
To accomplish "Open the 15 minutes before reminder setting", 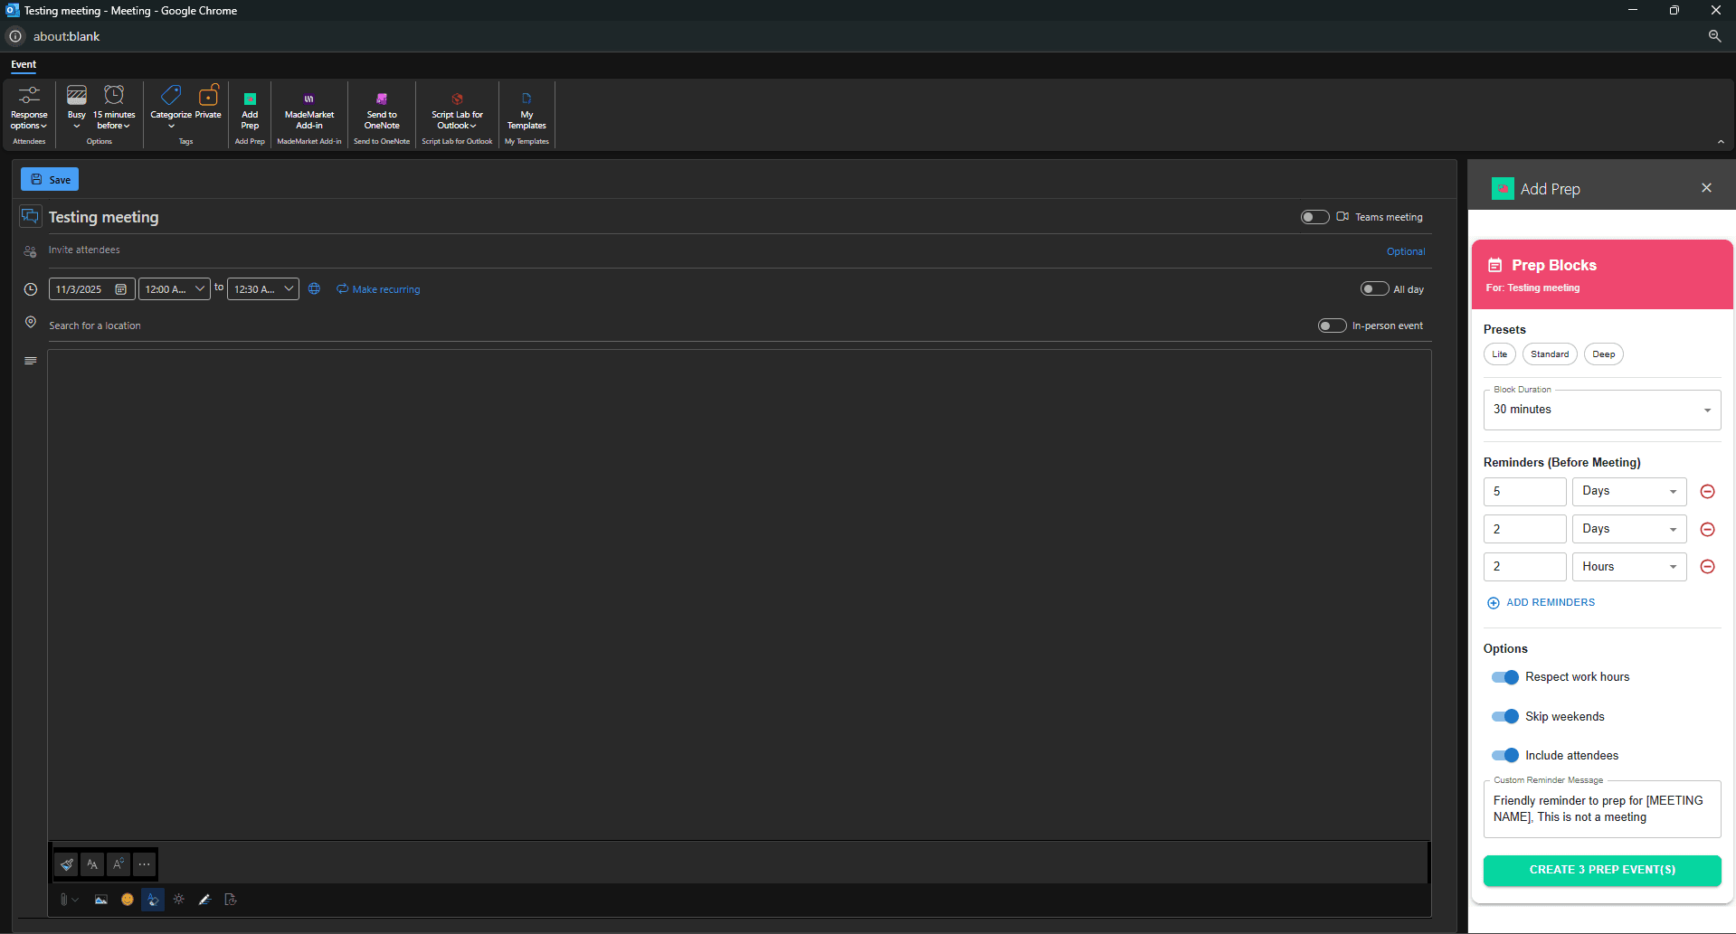I will click(114, 108).
